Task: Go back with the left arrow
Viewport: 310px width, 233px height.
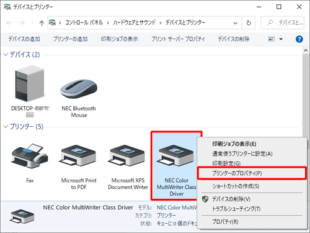Action: pos(9,23)
